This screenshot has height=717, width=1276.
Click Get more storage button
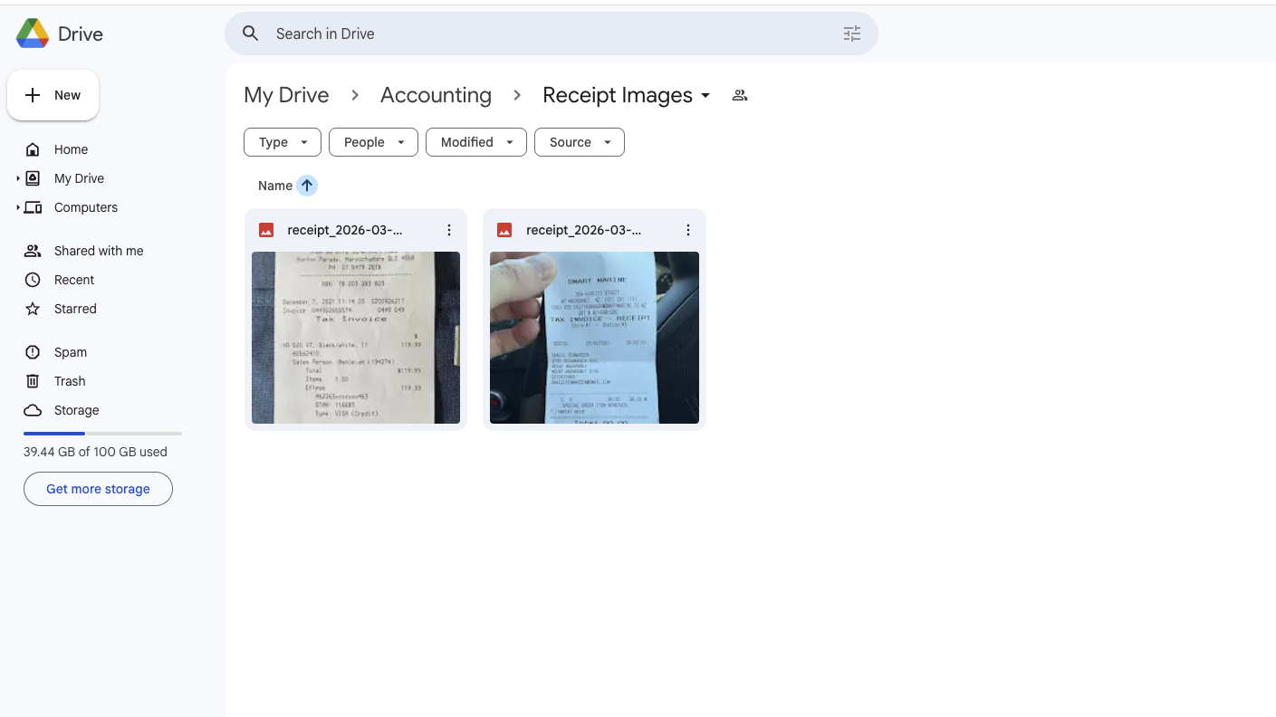[98, 489]
